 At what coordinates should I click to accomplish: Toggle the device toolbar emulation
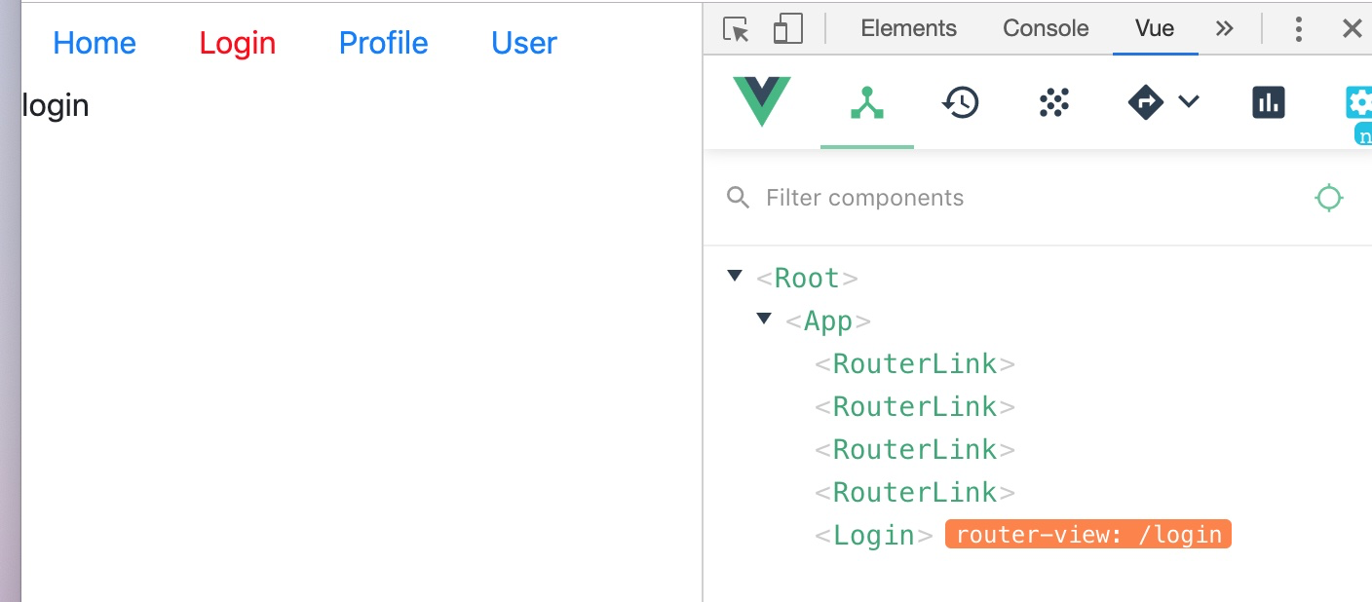(788, 28)
